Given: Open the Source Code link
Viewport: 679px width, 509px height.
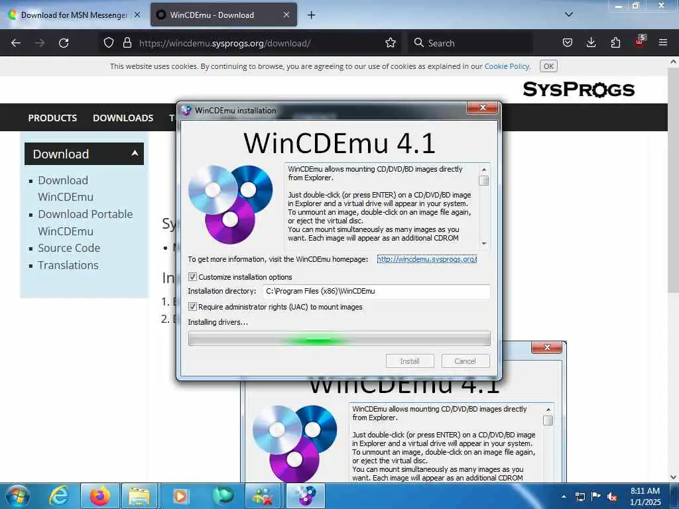Looking at the screenshot, I should pos(69,248).
